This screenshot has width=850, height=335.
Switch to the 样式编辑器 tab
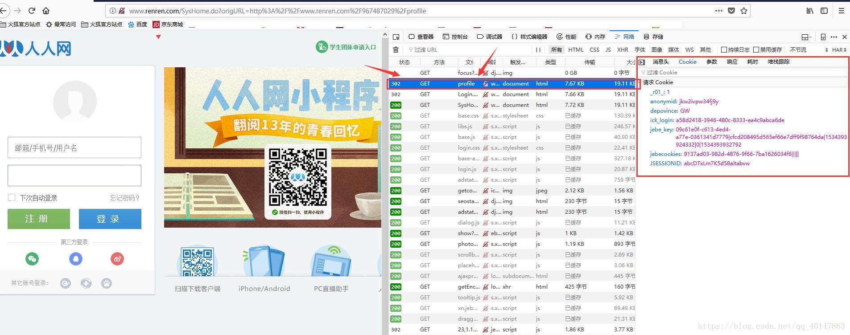click(x=529, y=37)
